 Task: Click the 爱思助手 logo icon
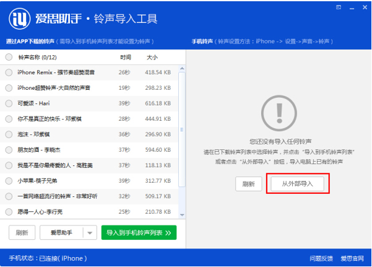(x=19, y=19)
